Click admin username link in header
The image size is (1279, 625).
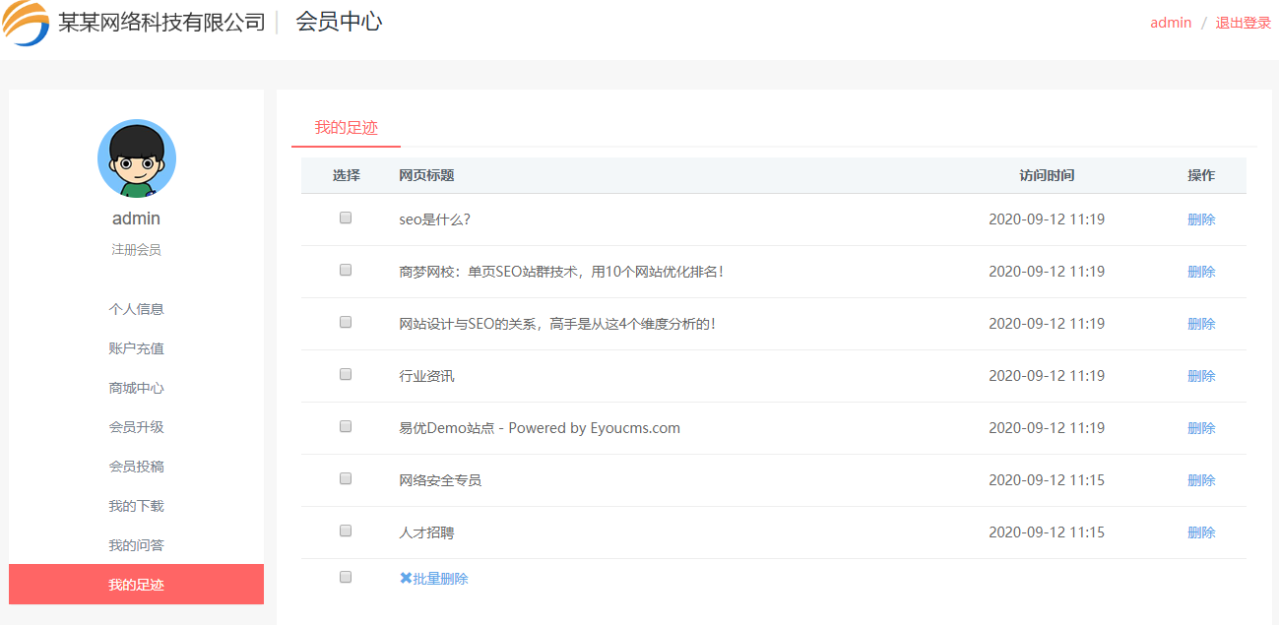point(1171,23)
